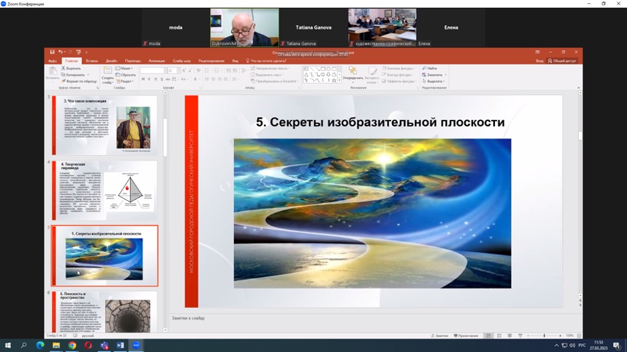Image resolution: width=627 pixels, height=352 pixels.
Task: Switch to the Animation (Анимация) tab
Action: click(156, 61)
